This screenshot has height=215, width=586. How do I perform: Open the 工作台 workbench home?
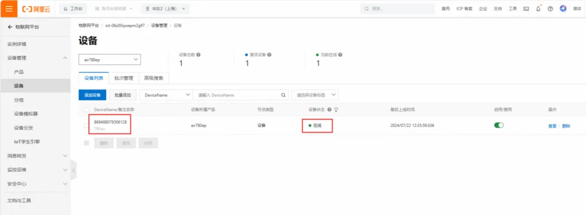click(73, 9)
